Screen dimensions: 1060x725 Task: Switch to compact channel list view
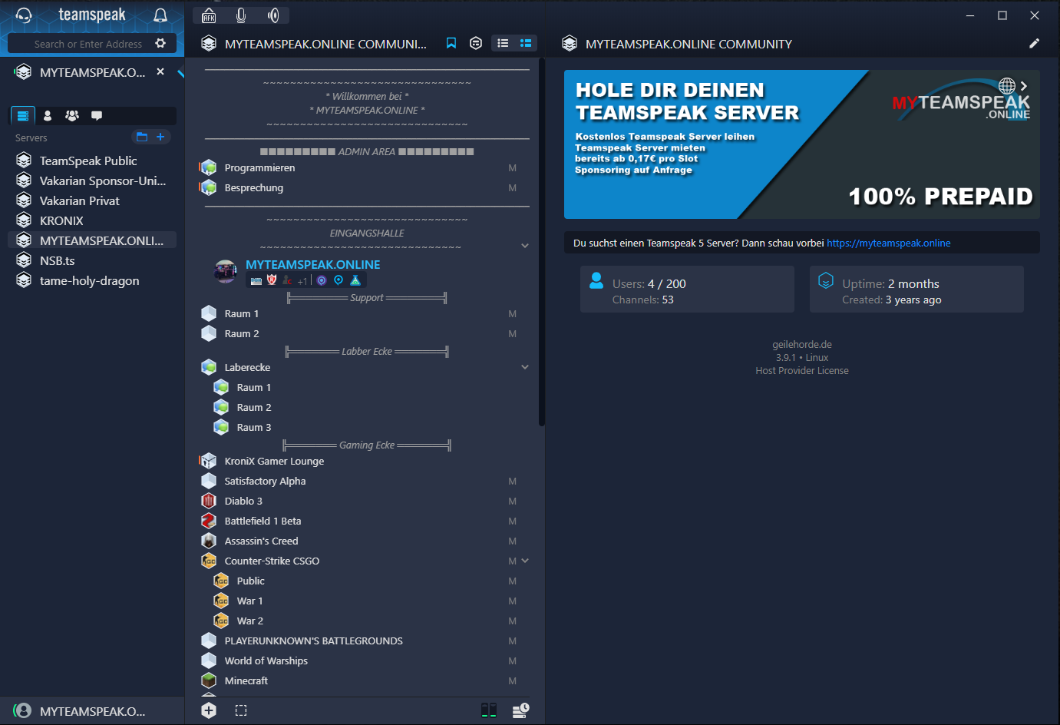pyautogui.click(x=503, y=44)
